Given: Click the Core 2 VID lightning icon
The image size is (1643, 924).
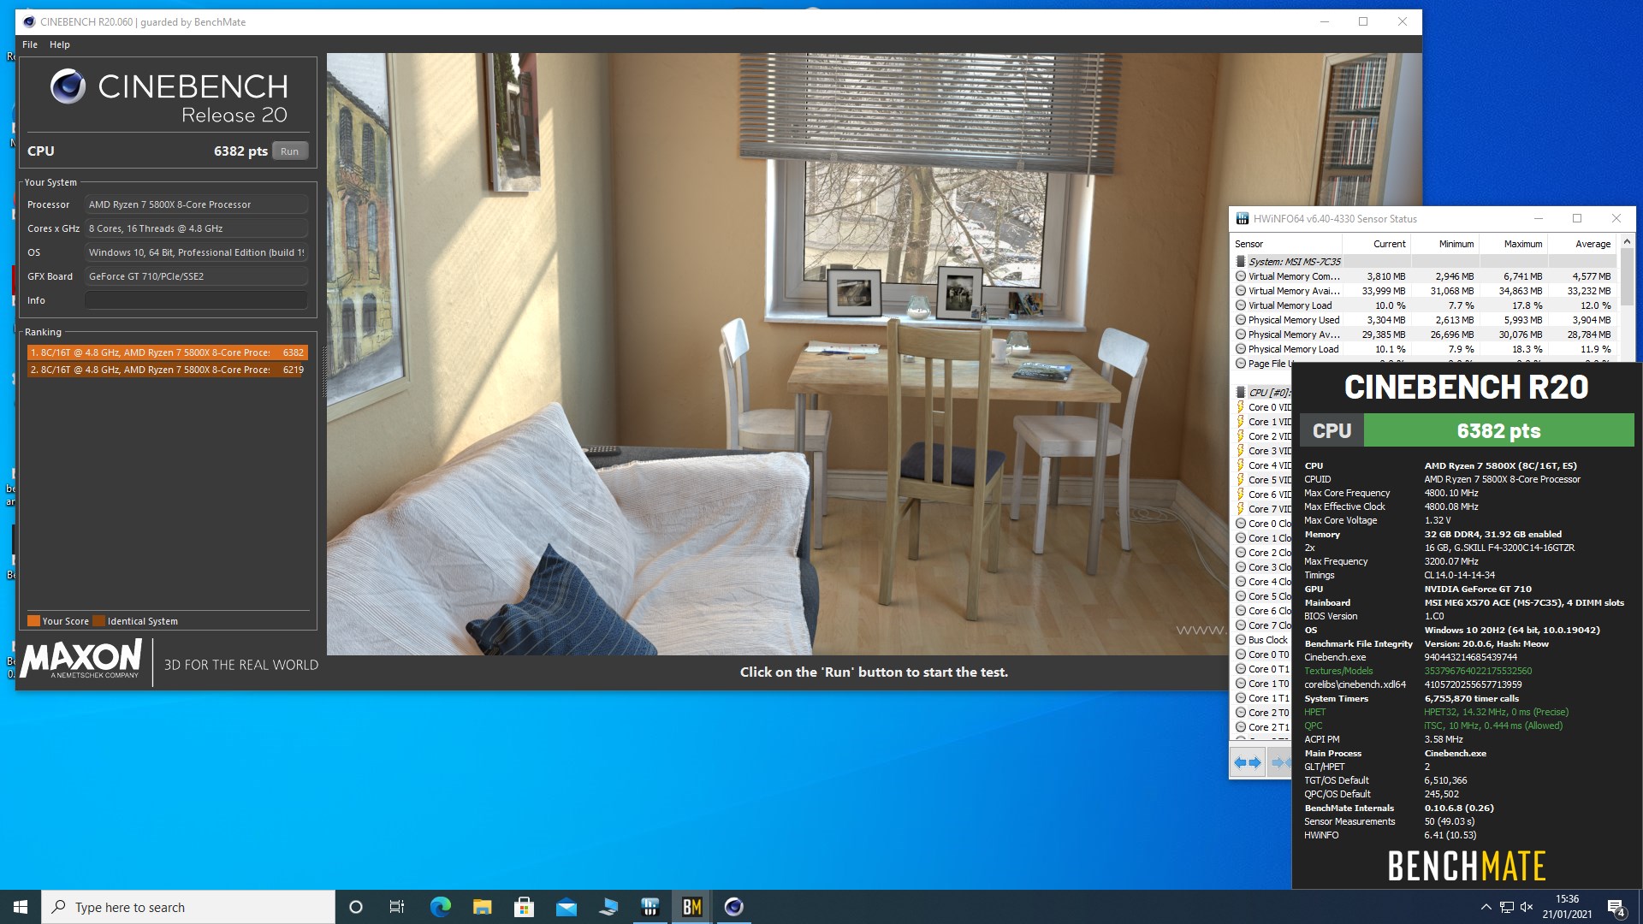Looking at the screenshot, I should point(1241,436).
